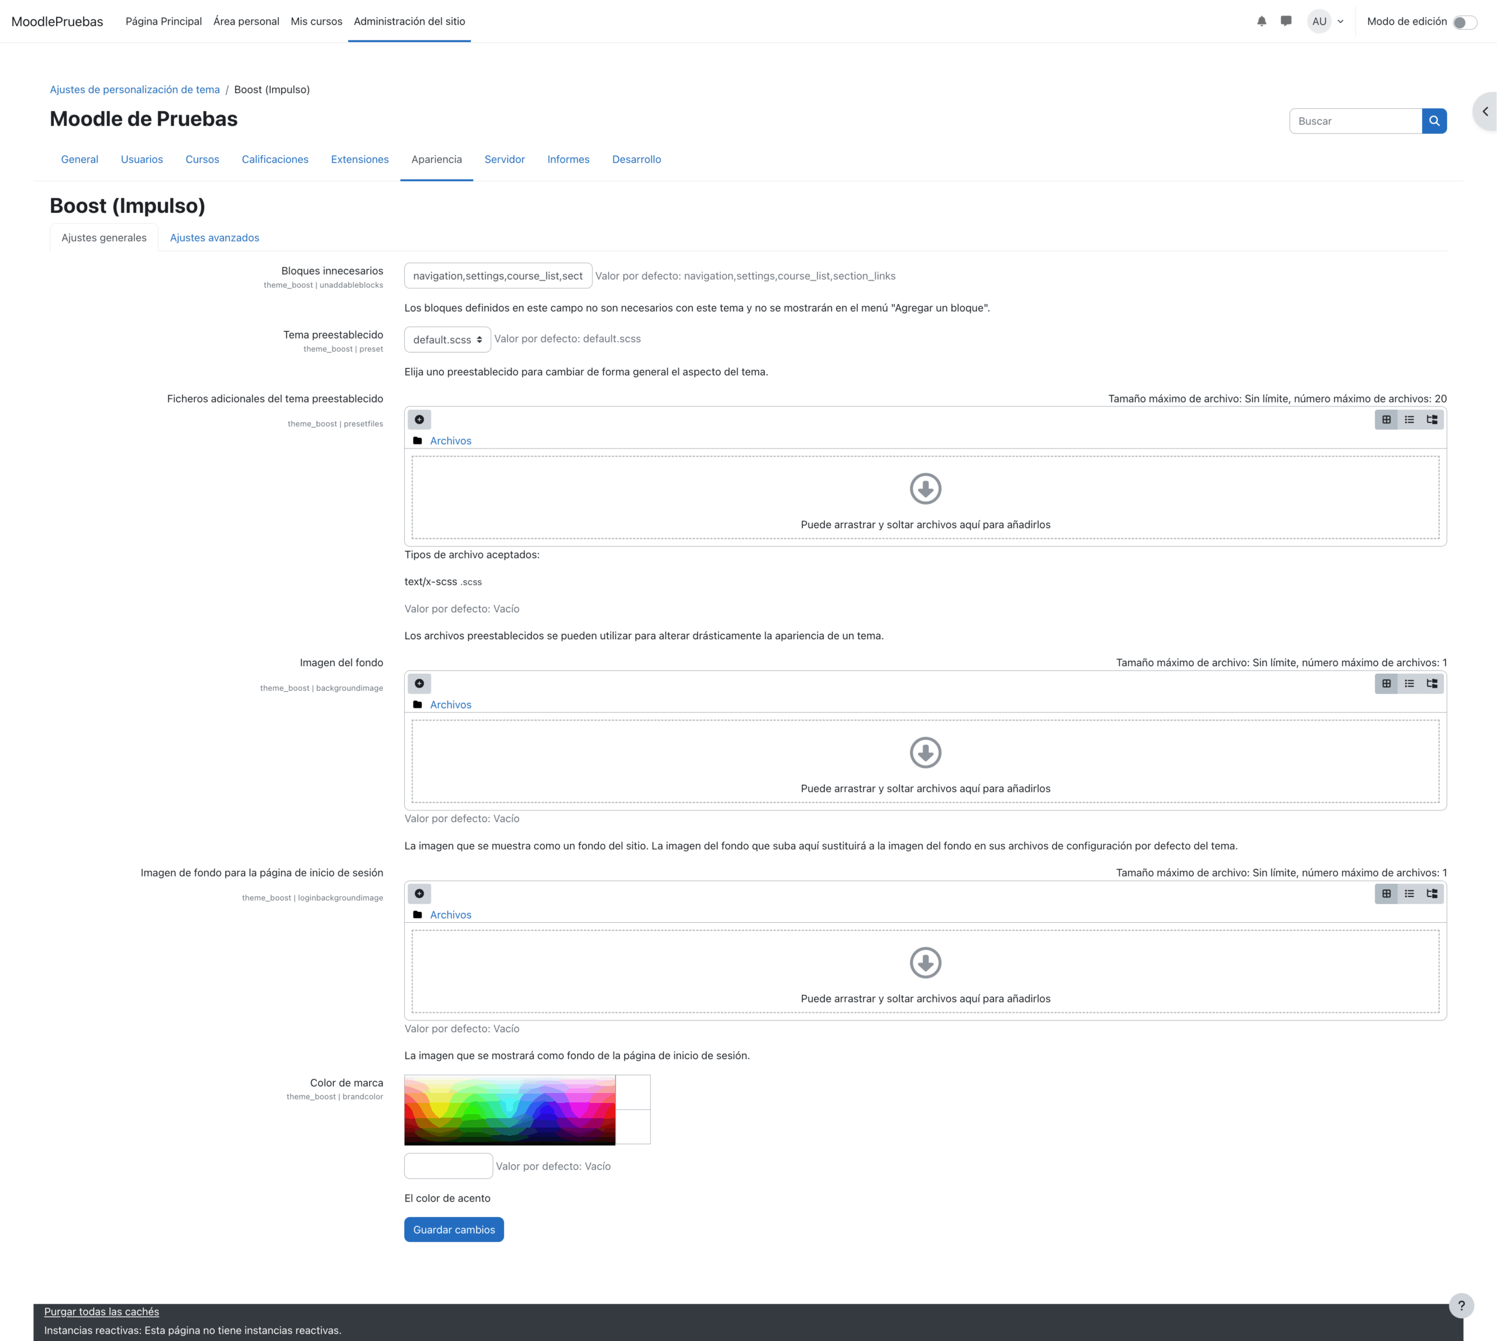Switch login background area to list view

point(1409,893)
